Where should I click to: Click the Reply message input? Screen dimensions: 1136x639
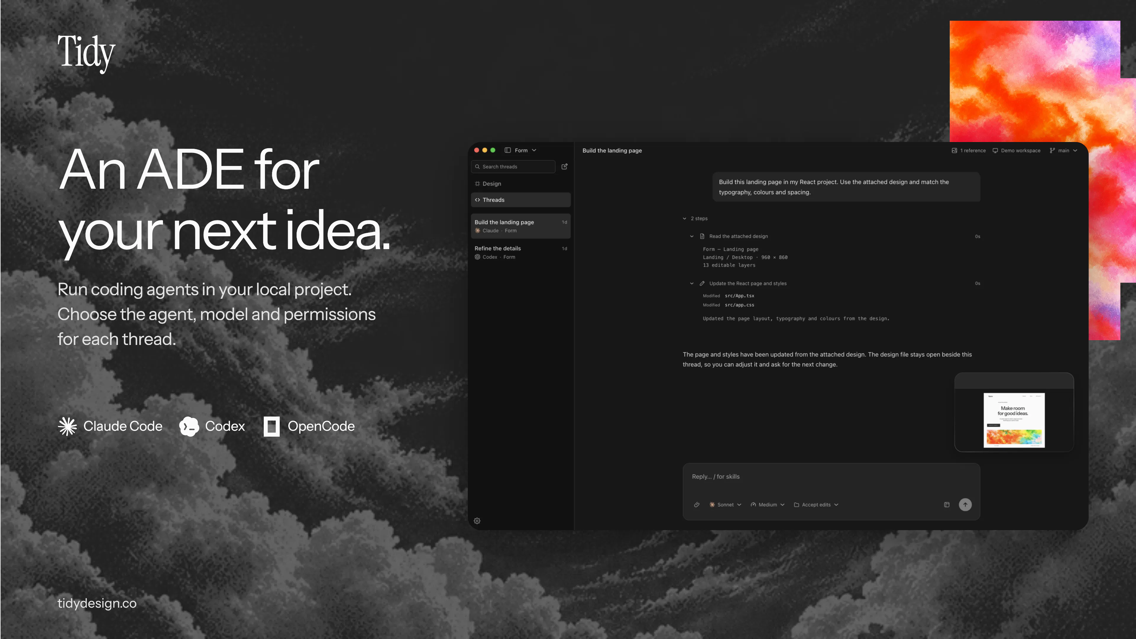[x=831, y=477]
